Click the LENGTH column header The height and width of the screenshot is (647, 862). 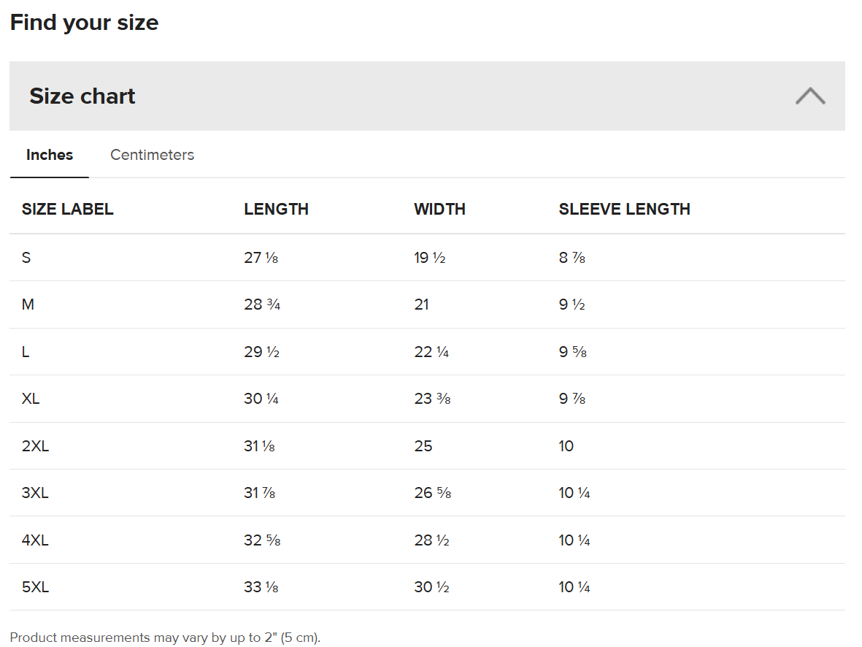pyautogui.click(x=276, y=209)
